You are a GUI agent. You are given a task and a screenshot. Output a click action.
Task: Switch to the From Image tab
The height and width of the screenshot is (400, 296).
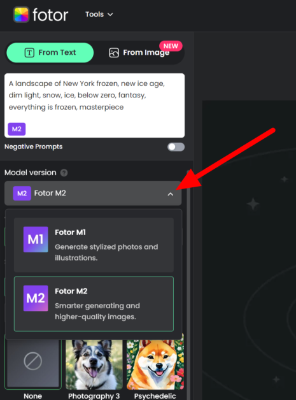[139, 53]
